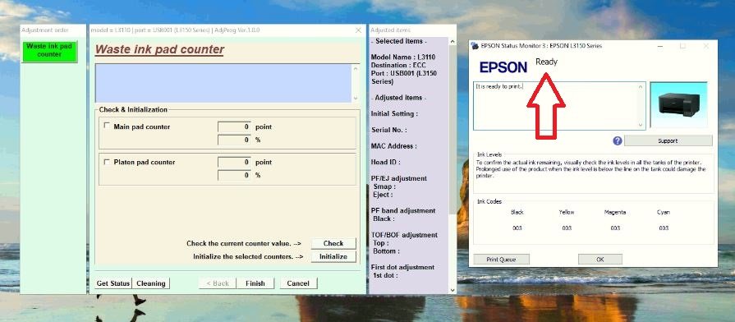Screen dimensions: 735x322
Task: Click the Cleaning button
Action: tap(151, 283)
